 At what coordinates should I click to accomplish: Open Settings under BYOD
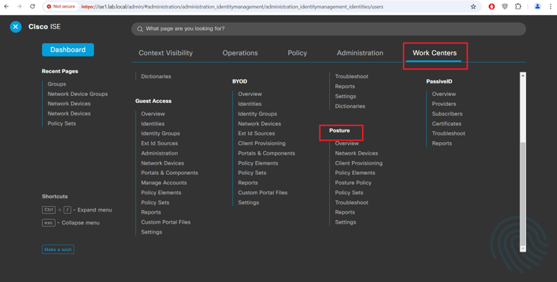248,203
